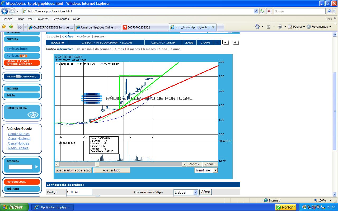The image size is (338, 211).
Task: Open the Quick Tabs view icon
Action: [20, 27]
